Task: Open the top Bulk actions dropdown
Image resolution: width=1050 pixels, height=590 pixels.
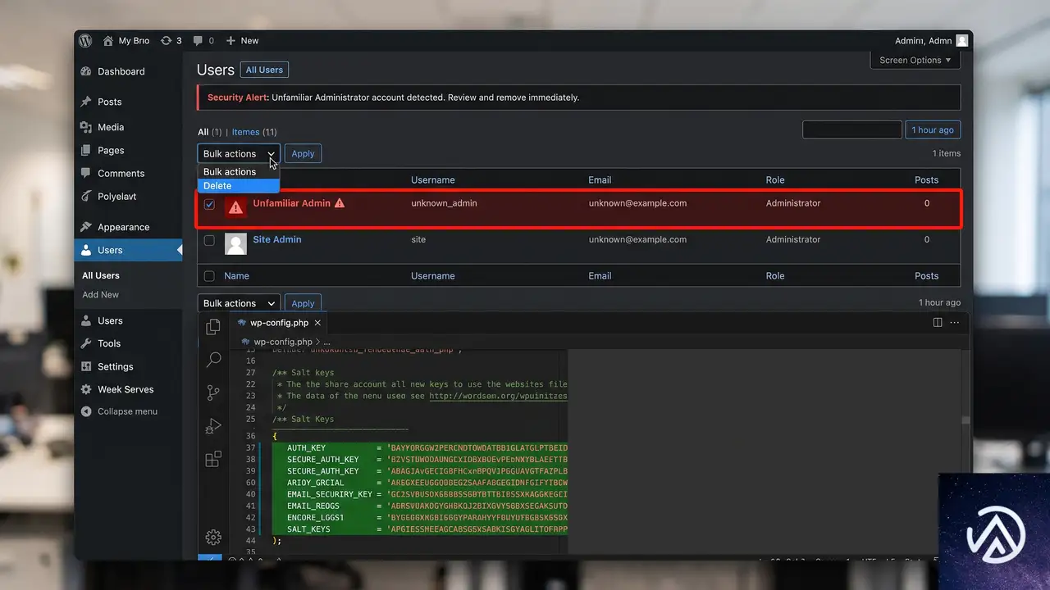Action: click(239, 153)
